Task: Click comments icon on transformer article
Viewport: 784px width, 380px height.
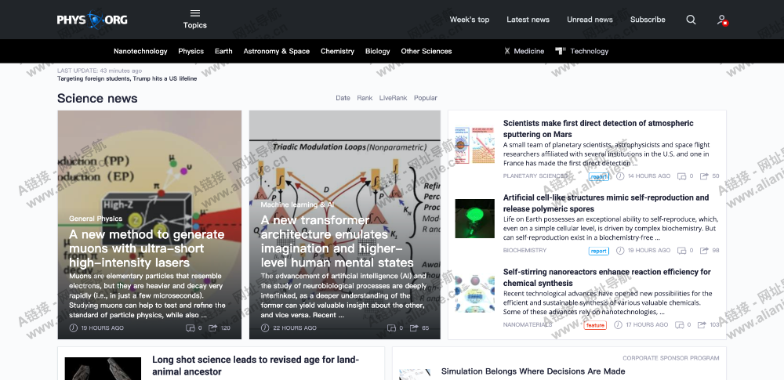Action: 391,328
